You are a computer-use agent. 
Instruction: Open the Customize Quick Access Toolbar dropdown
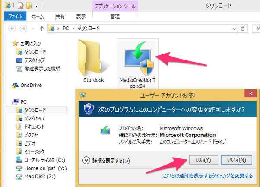pos(36,6)
